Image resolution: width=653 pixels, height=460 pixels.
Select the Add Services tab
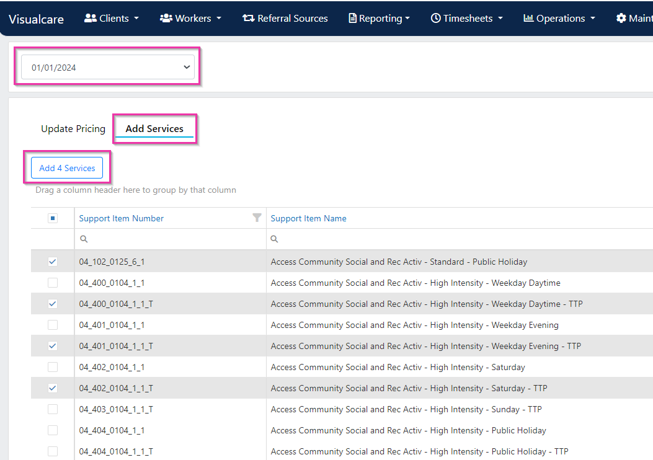[x=154, y=128]
